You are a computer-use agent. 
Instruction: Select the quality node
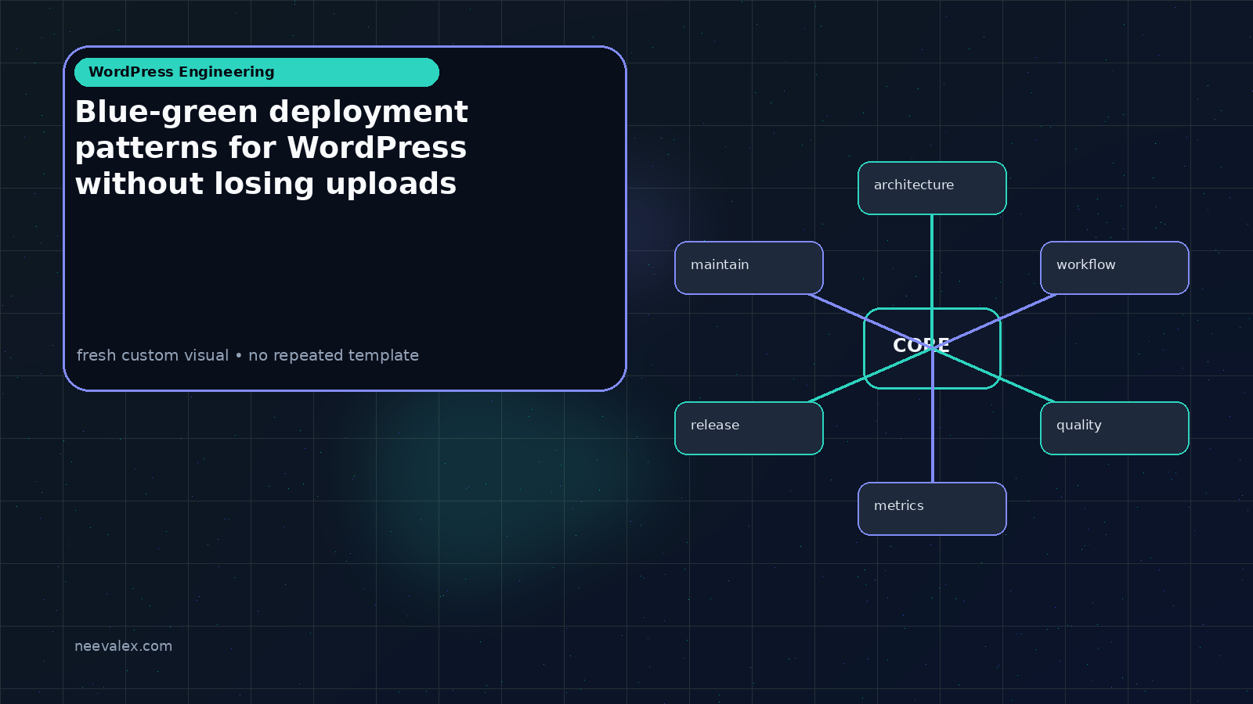(1114, 428)
